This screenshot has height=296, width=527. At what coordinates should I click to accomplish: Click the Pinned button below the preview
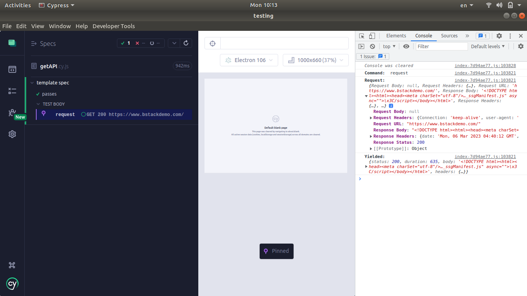276,251
